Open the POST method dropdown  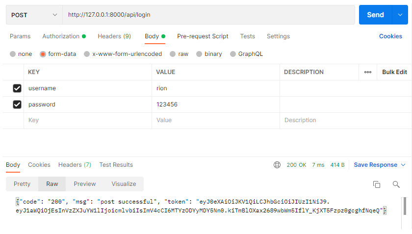click(34, 15)
